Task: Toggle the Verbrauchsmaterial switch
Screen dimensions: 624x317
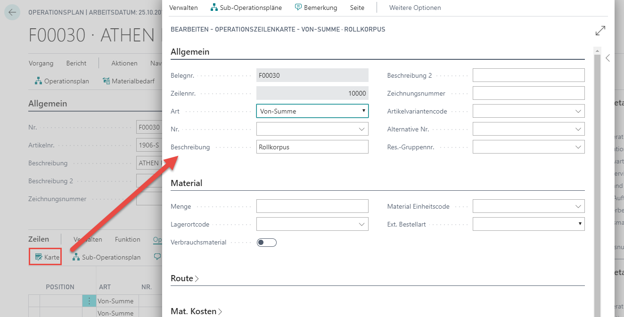Action: point(267,243)
